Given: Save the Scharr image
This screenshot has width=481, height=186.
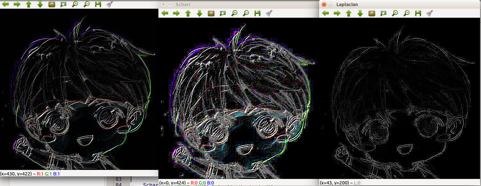Looking at the screenshot, I should point(257,13).
